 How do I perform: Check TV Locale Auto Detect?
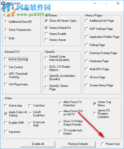[60, 132]
